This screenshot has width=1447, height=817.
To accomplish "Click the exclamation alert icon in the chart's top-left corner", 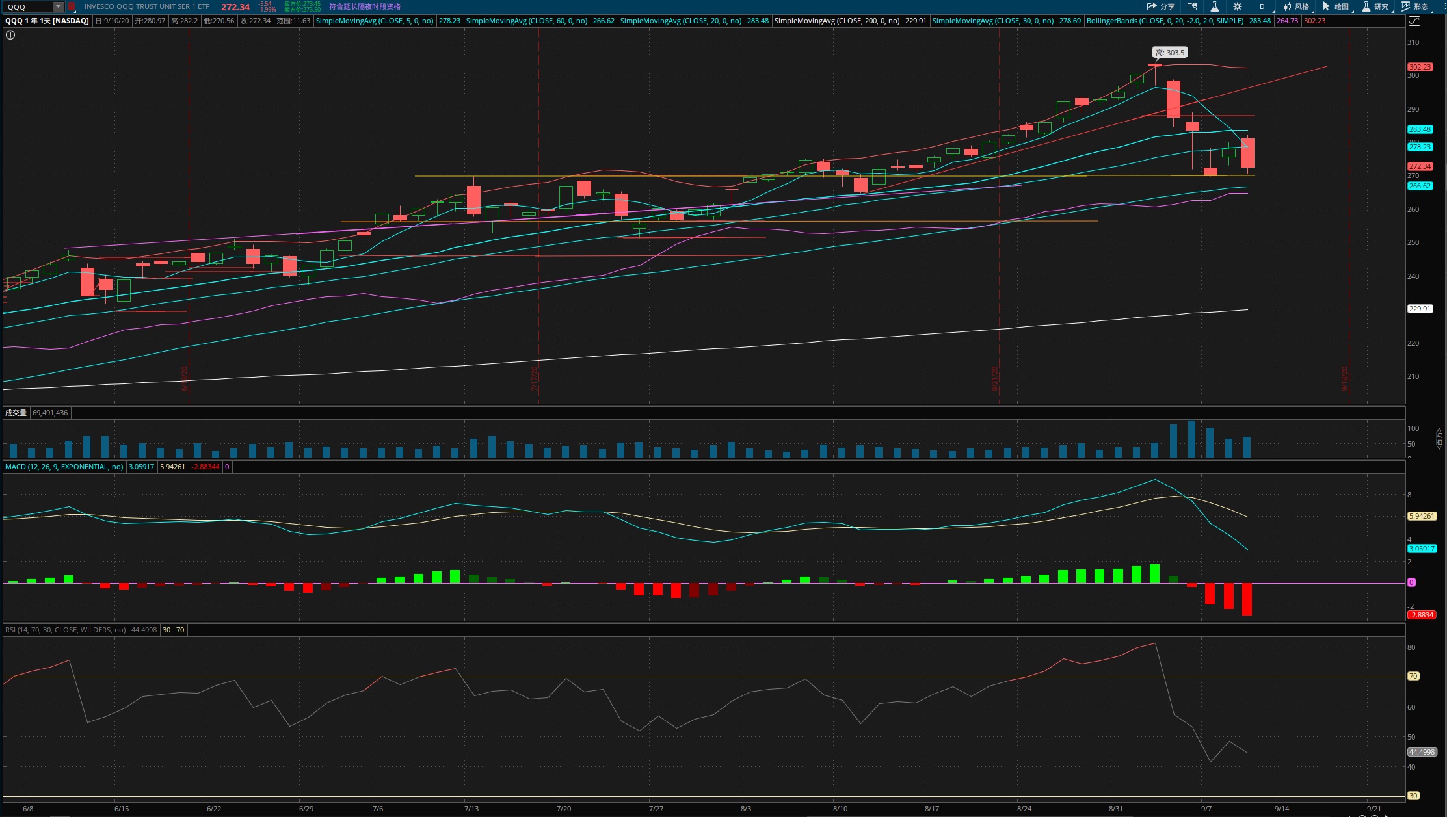I will tap(10, 35).
